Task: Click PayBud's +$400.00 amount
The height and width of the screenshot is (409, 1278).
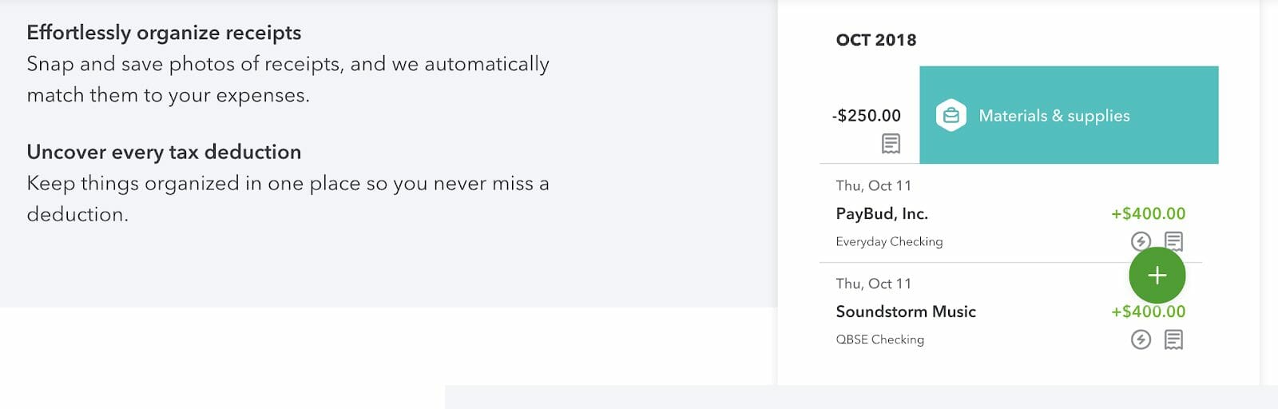Action: (1148, 214)
